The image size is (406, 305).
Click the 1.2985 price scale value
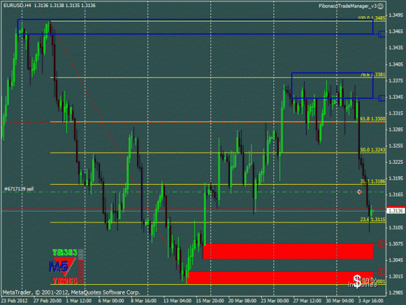[x=396, y=293]
